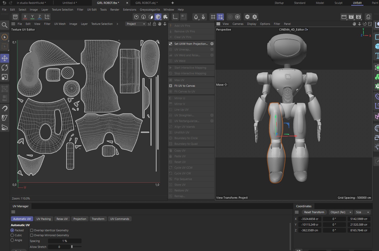Open Object (Rel) coordinate dropdown
Image resolution: width=379 pixels, height=251 pixels.
(341, 212)
